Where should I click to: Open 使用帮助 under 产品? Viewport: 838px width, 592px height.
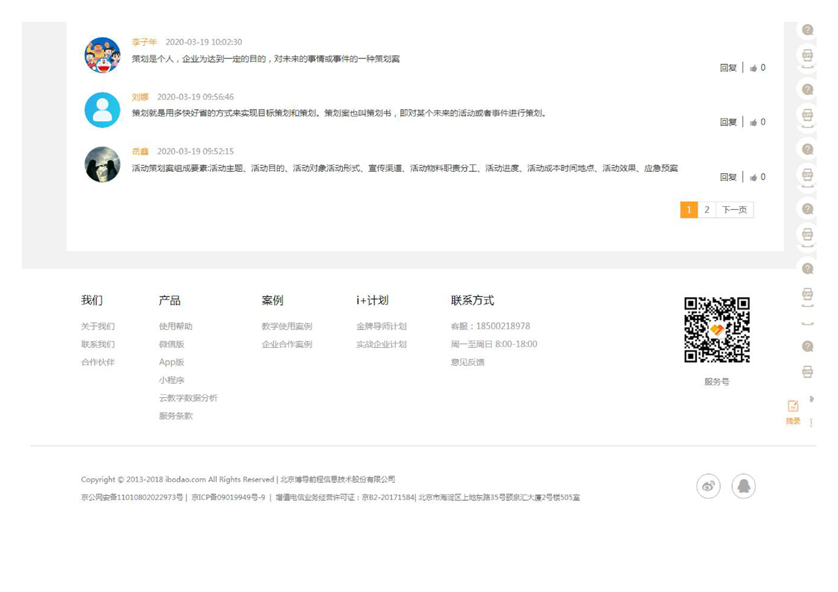176,326
